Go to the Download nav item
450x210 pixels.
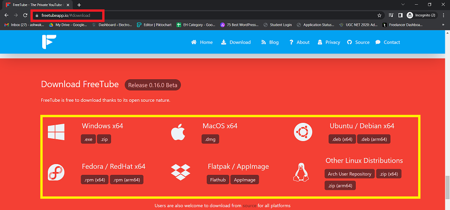[236, 42]
